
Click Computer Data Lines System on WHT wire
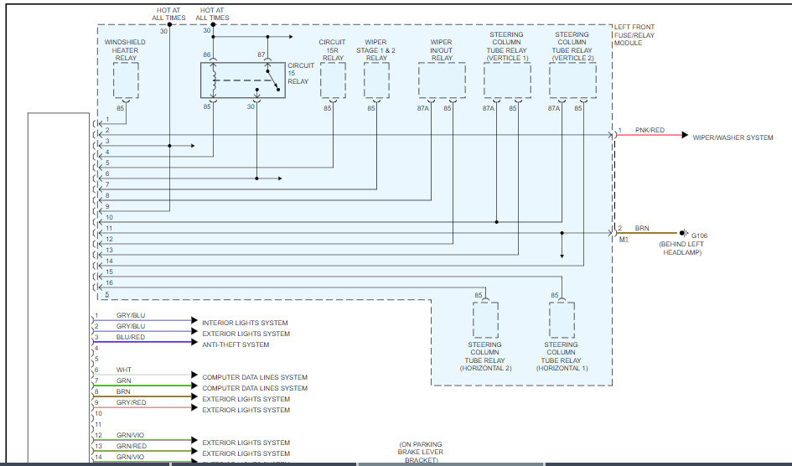[255, 377]
